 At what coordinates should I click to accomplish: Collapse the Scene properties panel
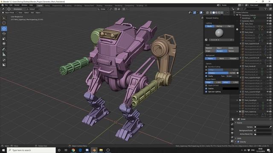click(x=236, y=123)
